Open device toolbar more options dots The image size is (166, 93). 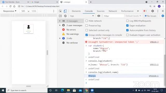(54, 11)
